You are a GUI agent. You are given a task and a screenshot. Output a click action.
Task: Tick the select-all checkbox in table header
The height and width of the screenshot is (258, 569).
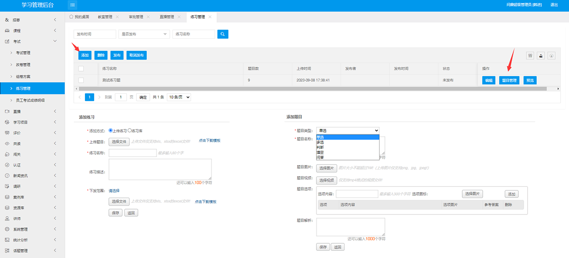81,69
